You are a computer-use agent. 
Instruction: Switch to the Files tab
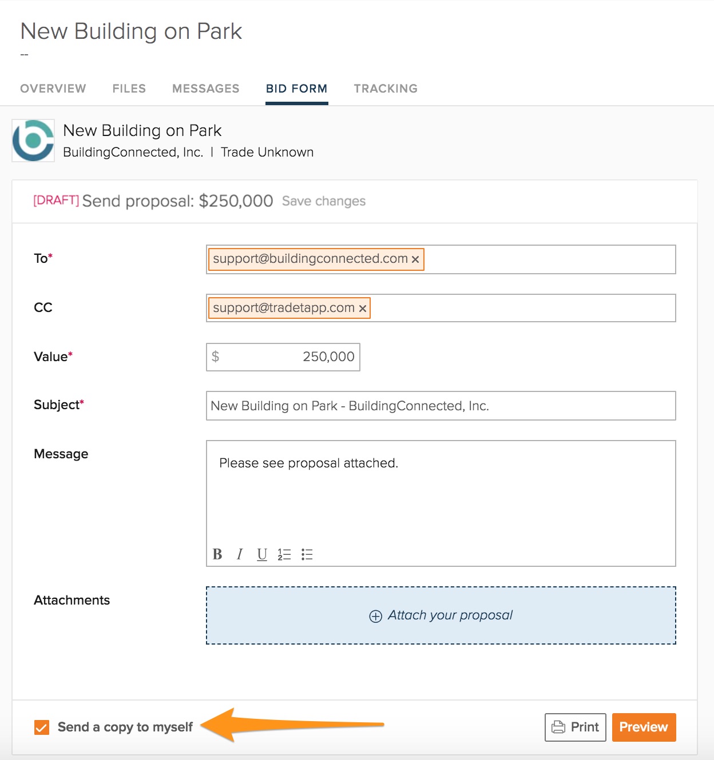(x=129, y=89)
